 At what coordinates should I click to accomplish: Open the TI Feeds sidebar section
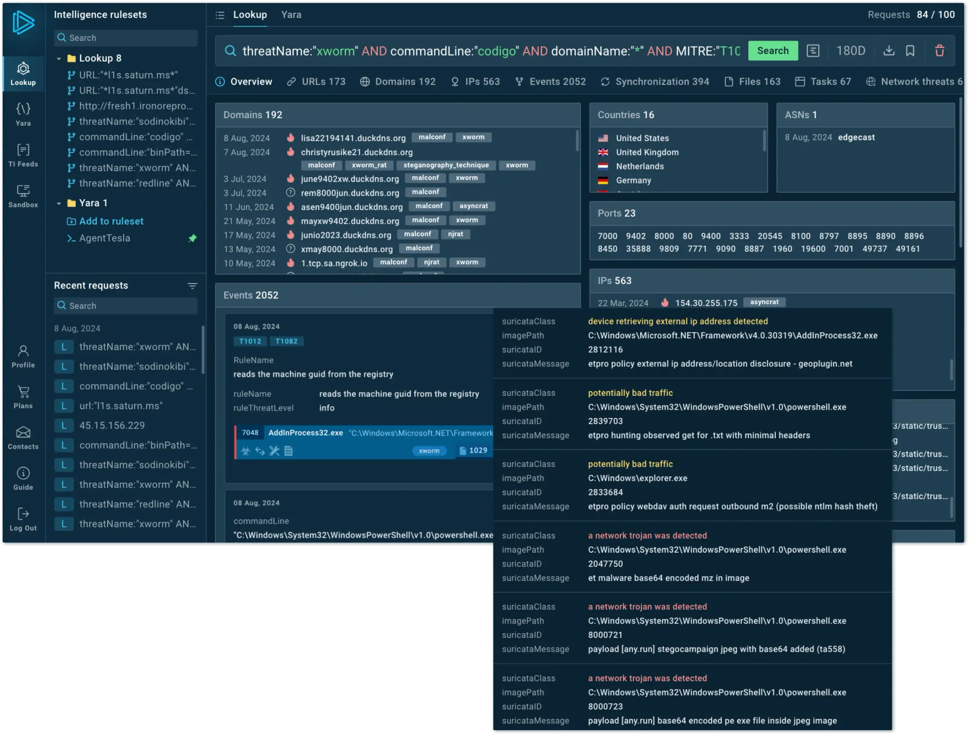point(23,155)
